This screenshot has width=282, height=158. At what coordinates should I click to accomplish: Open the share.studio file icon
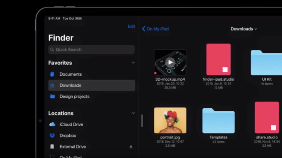point(267,117)
